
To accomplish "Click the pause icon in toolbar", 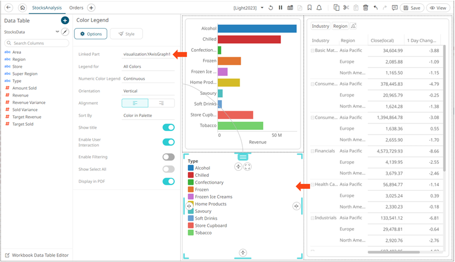I will (281, 8).
